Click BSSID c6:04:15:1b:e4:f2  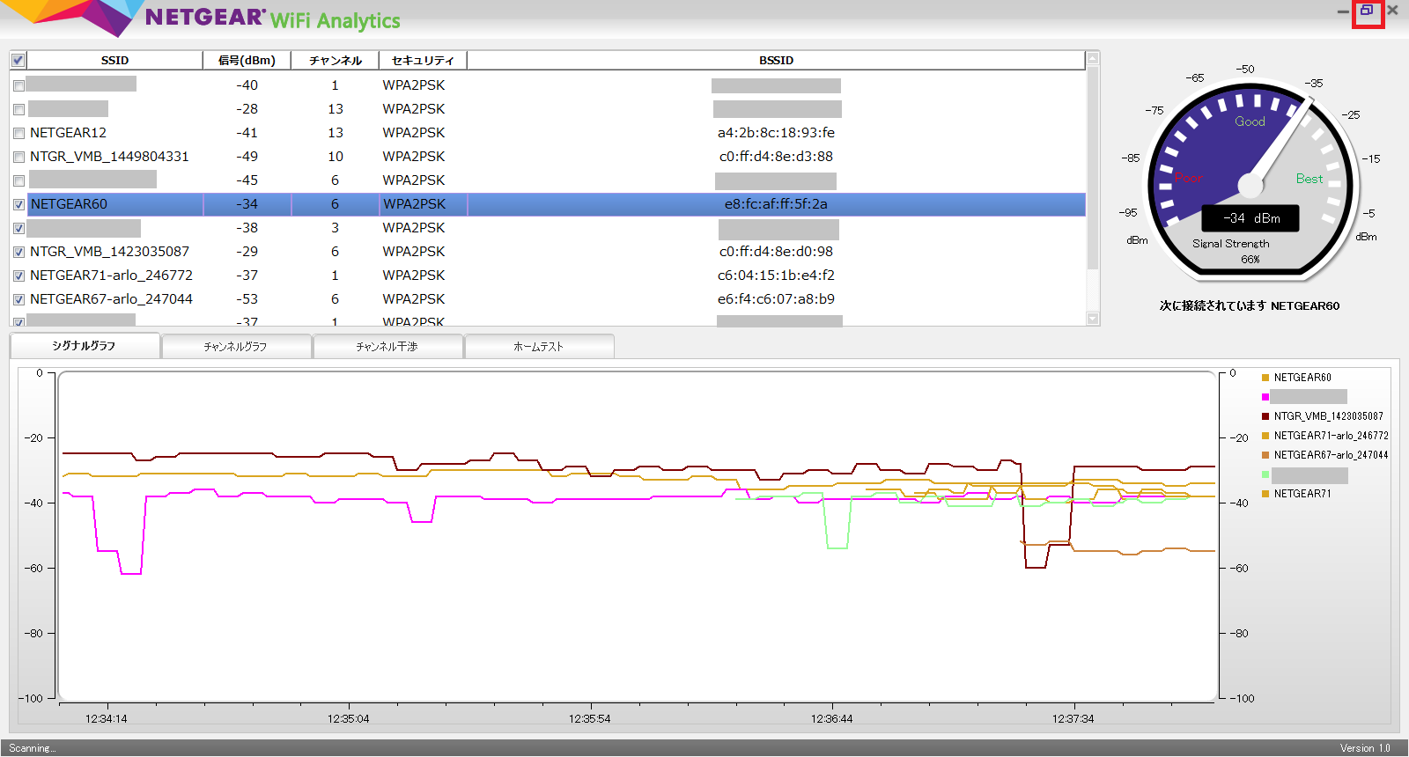pyautogui.click(x=776, y=276)
